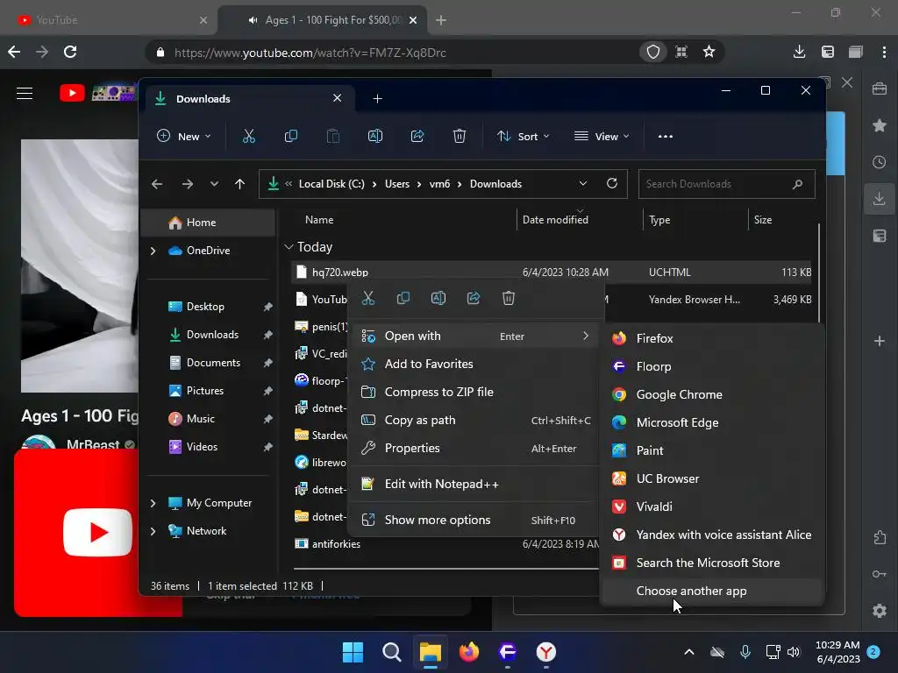The image size is (898, 673).
Task: Click the Delete trash icon in Explorer toolbar
Action: pyautogui.click(x=460, y=136)
